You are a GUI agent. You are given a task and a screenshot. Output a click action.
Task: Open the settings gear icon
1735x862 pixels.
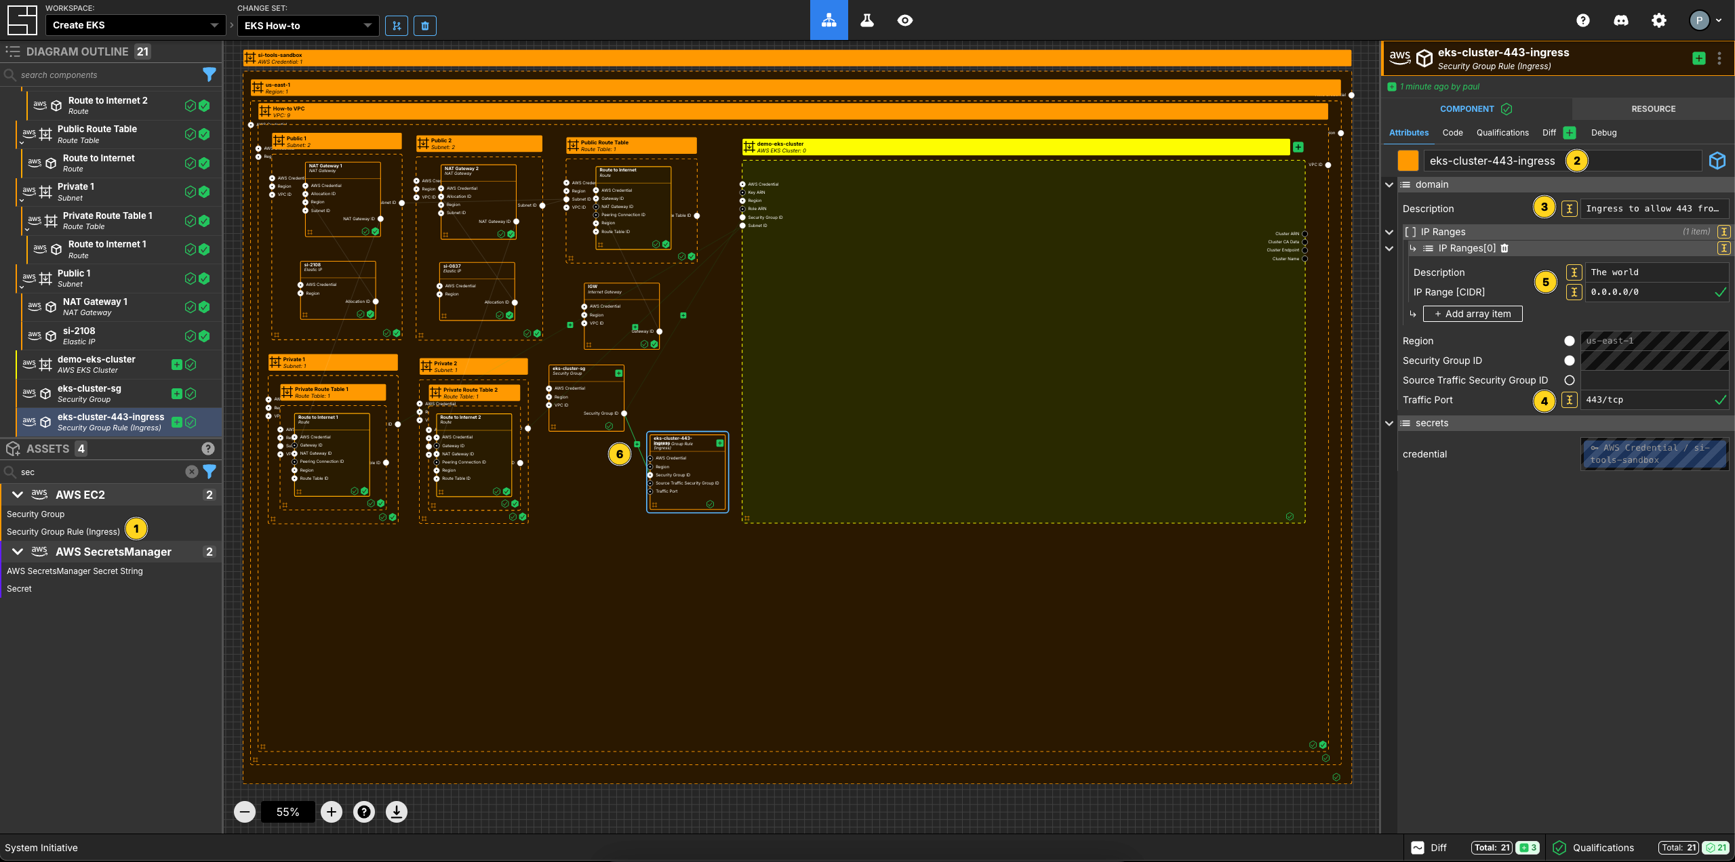[1658, 20]
